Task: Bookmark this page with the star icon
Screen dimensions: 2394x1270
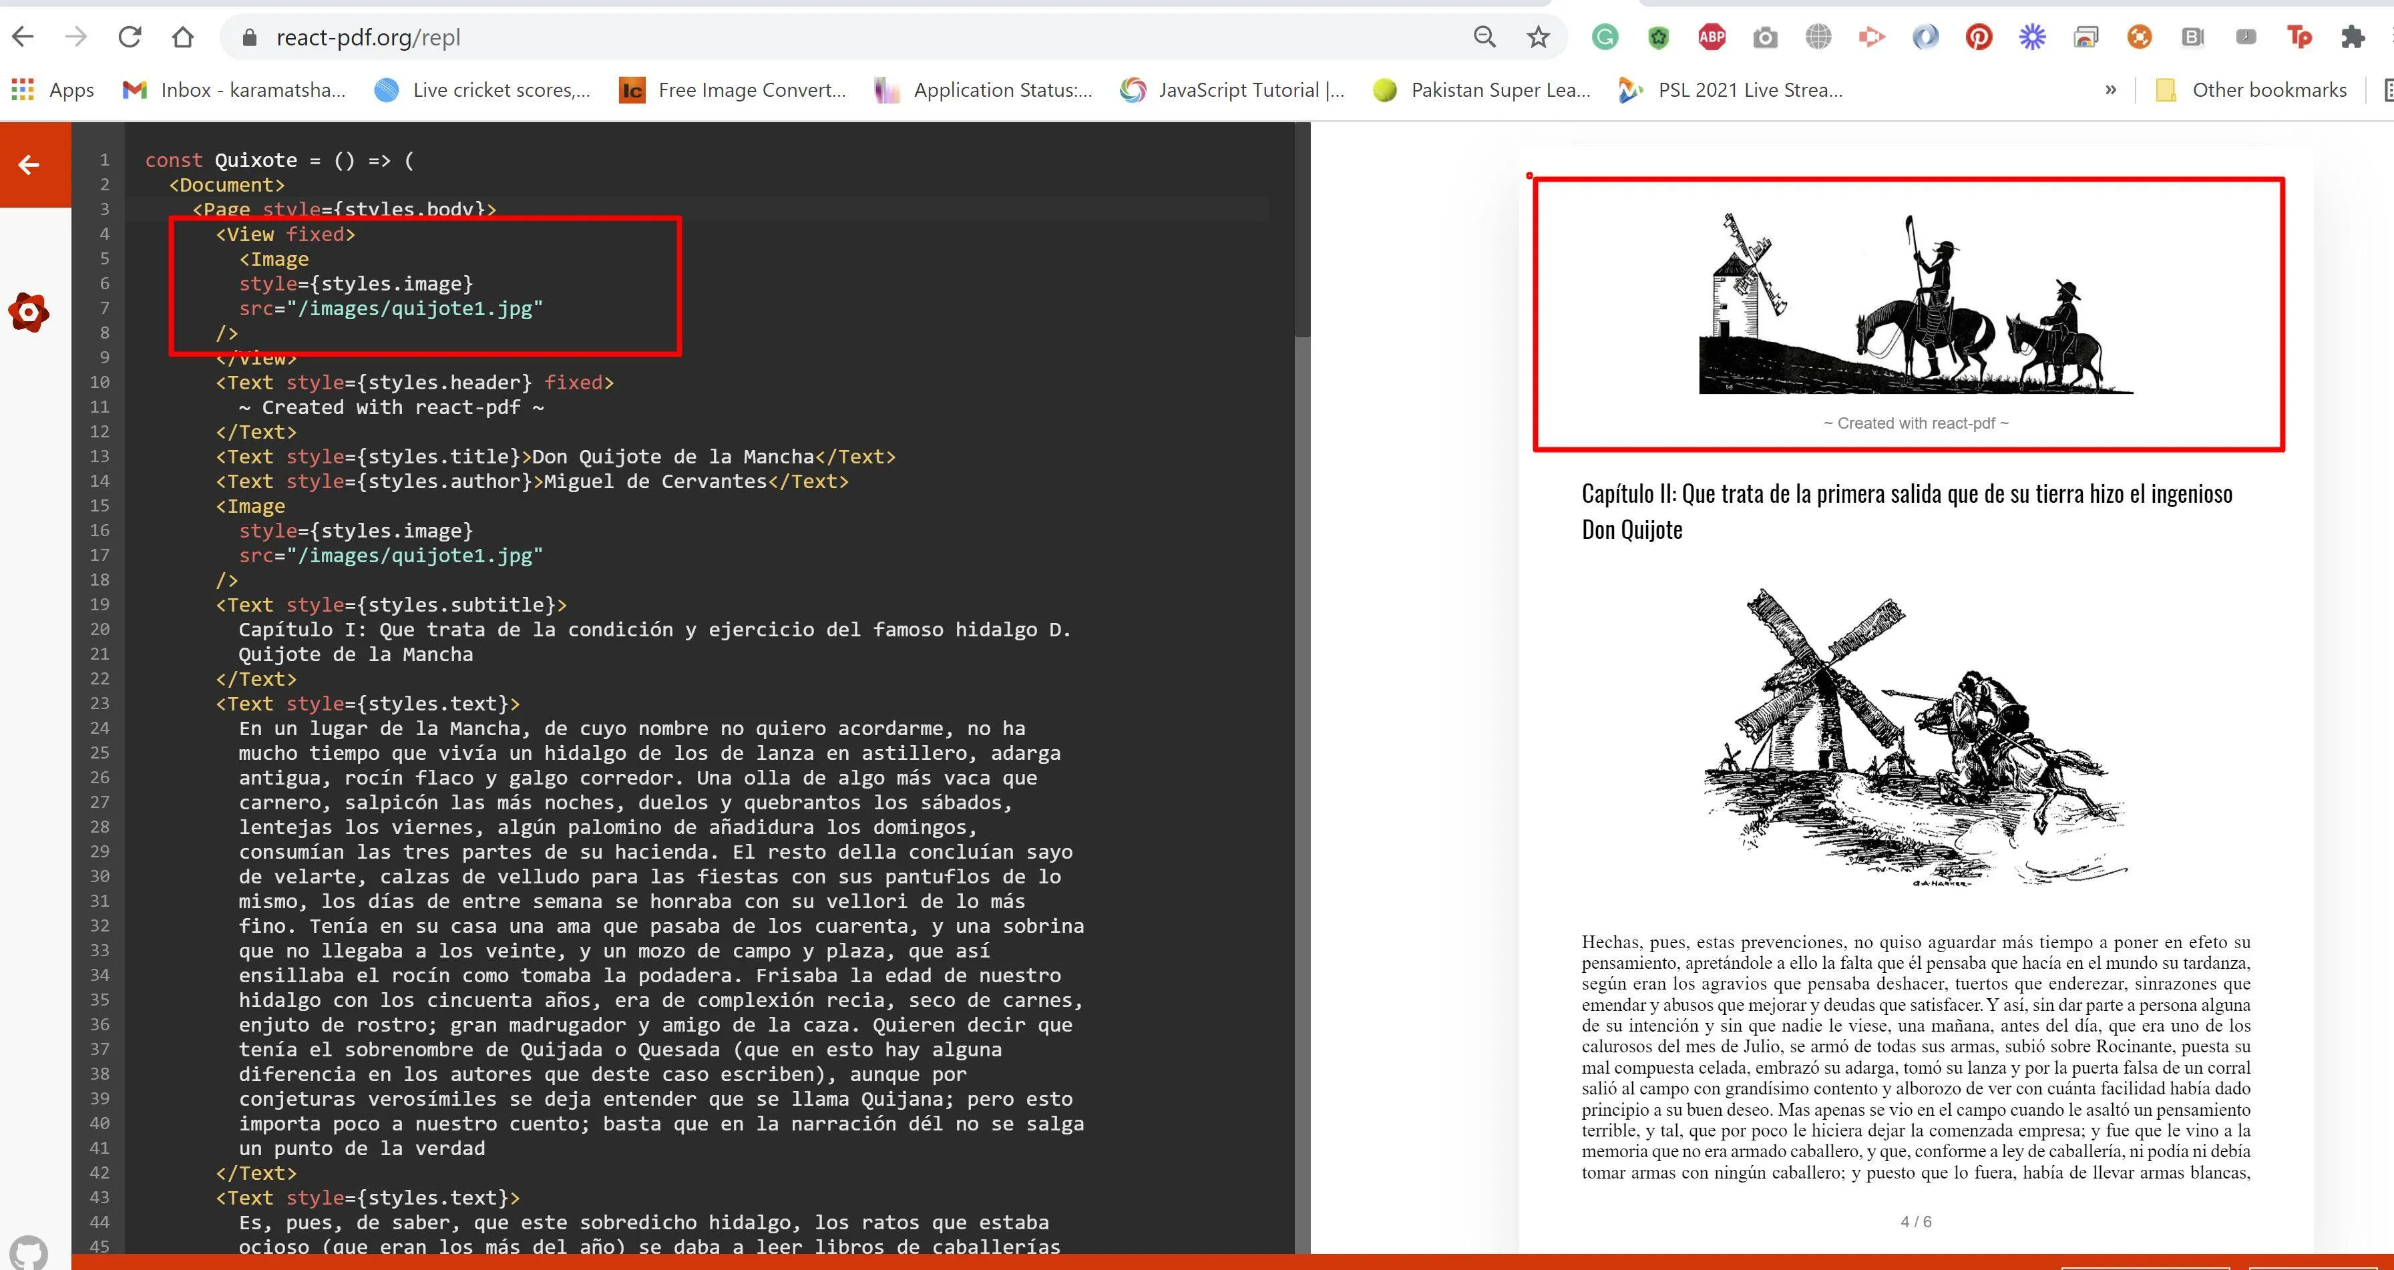Action: tap(1538, 37)
